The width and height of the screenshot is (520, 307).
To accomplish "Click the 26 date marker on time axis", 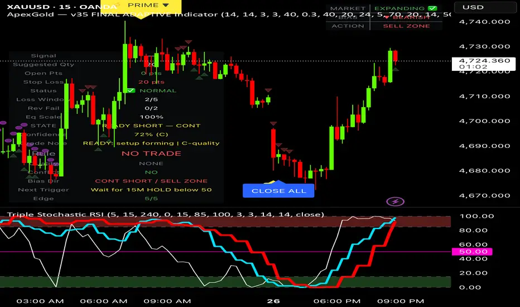I will (x=273, y=301).
